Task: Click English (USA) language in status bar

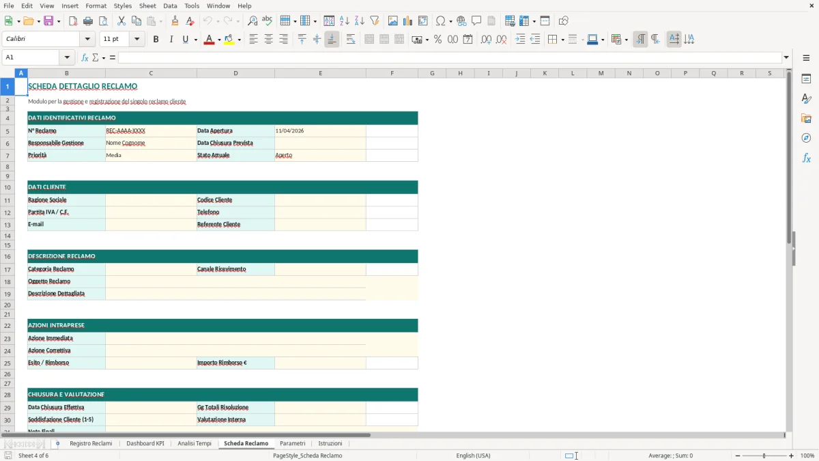Action: coord(473,456)
